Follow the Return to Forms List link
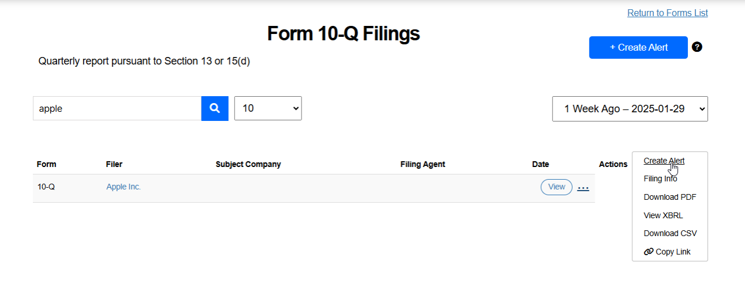 pyautogui.click(x=667, y=13)
